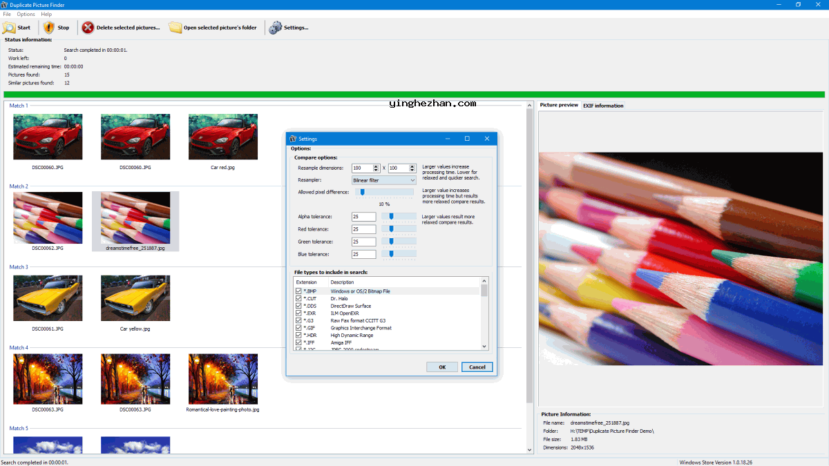The height and width of the screenshot is (466, 829).
Task: Click the Red tolerance slider
Action: tap(399, 229)
